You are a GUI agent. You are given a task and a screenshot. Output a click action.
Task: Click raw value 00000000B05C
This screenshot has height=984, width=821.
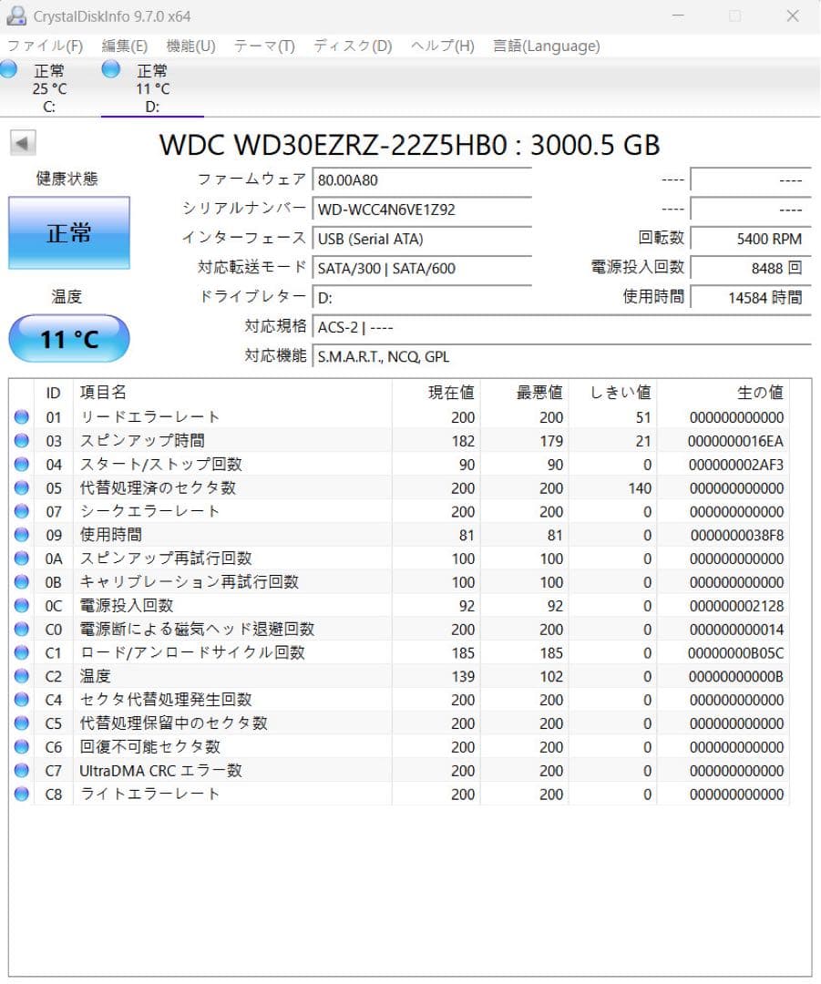[735, 653]
